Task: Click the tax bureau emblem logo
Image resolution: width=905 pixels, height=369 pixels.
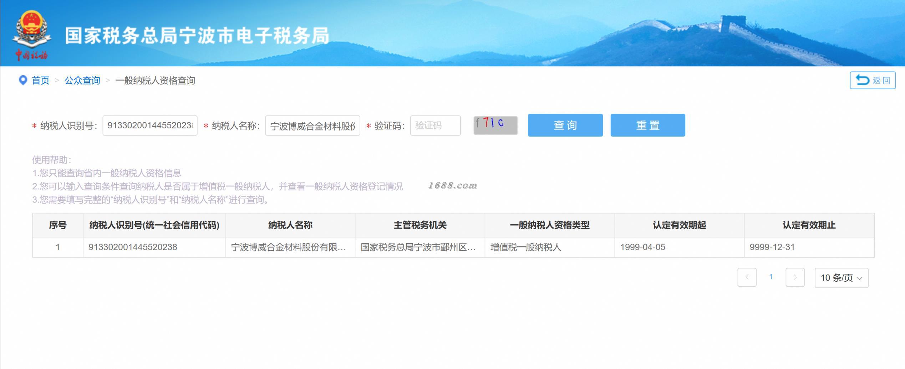Action: (x=31, y=35)
